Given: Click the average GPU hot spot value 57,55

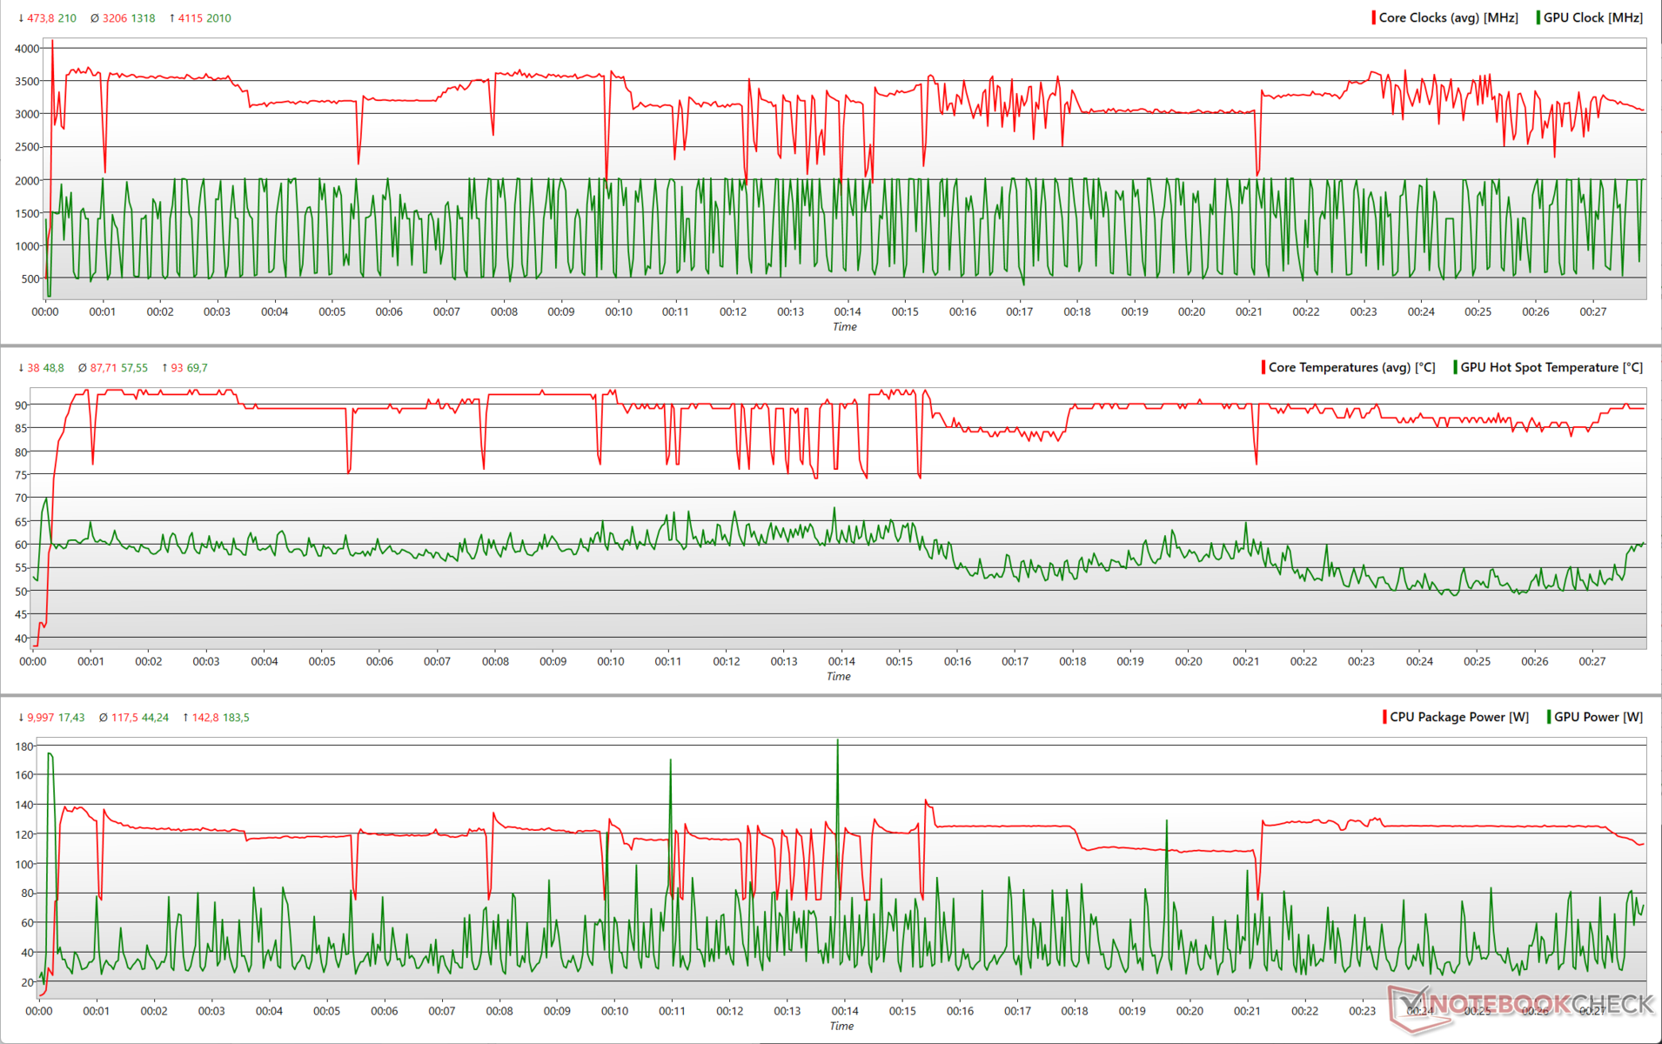Looking at the screenshot, I should coord(135,368).
